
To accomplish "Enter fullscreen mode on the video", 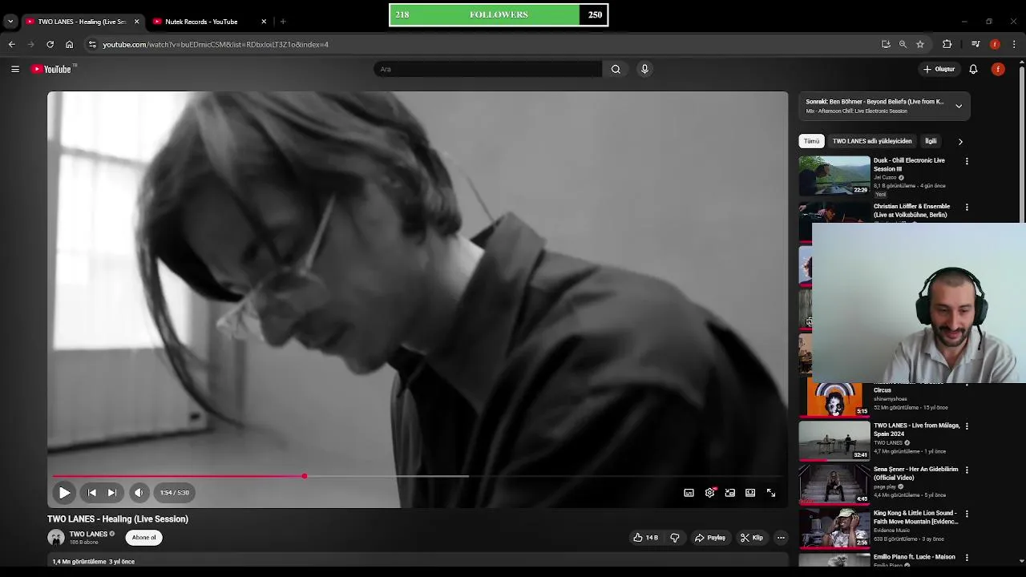I will tap(771, 493).
